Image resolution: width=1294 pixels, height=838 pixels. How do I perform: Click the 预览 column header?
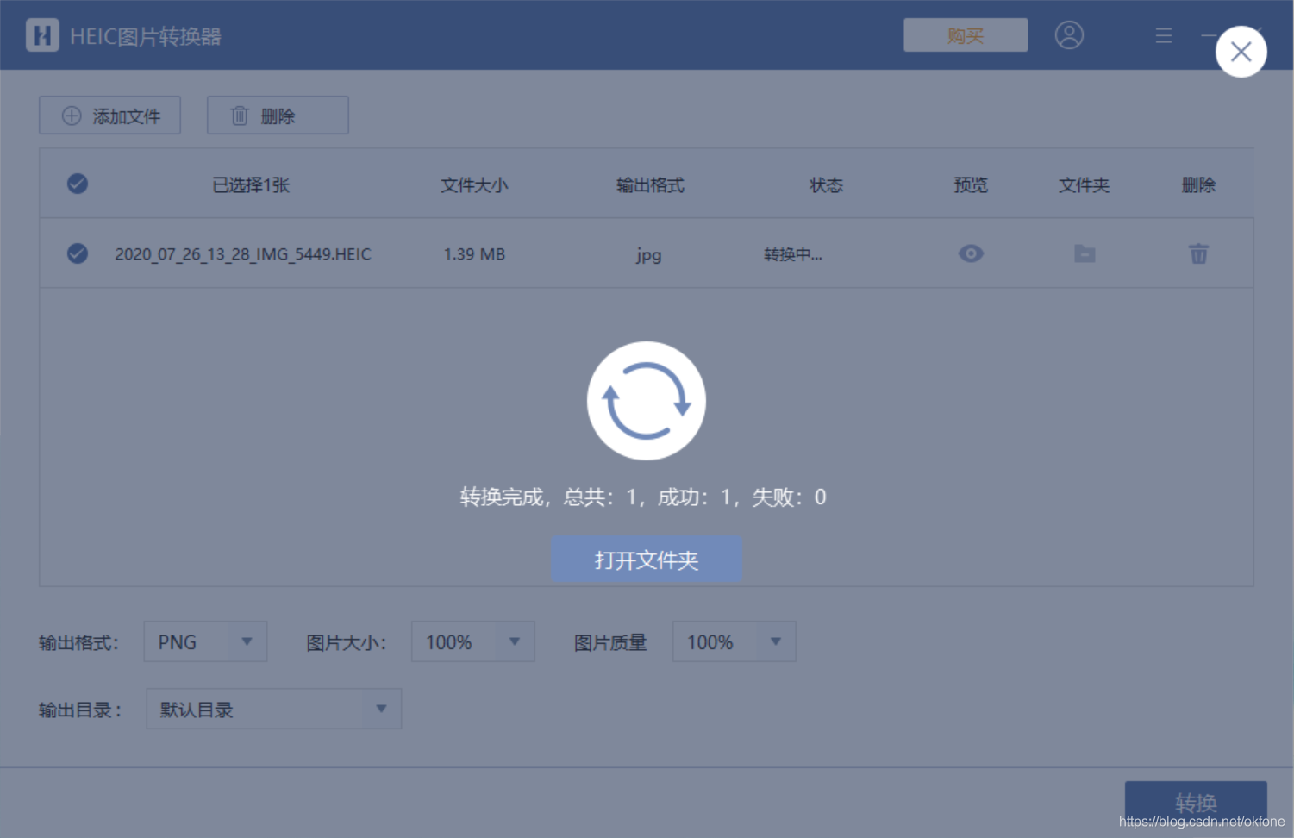(x=971, y=185)
